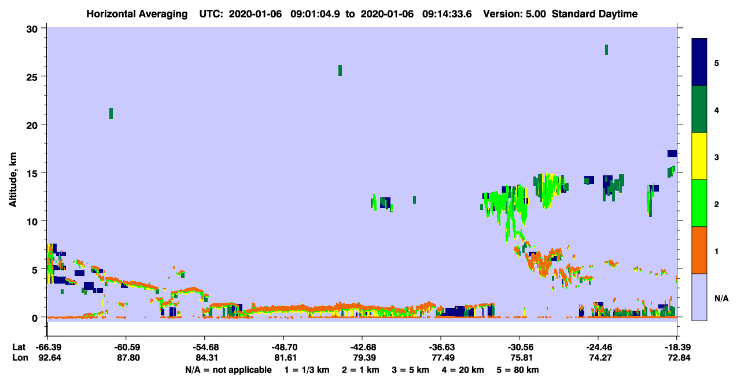Screen dimensions: 752x386
Task: Click the altitude tick label 10
Action: click(34, 221)
